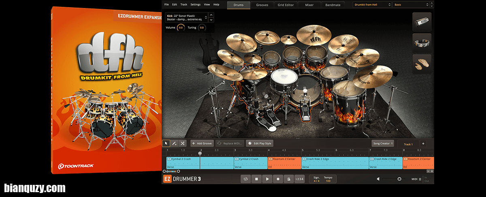The image size is (486, 197).
Task: Switch to the Bandmate tab
Action: [333, 5]
